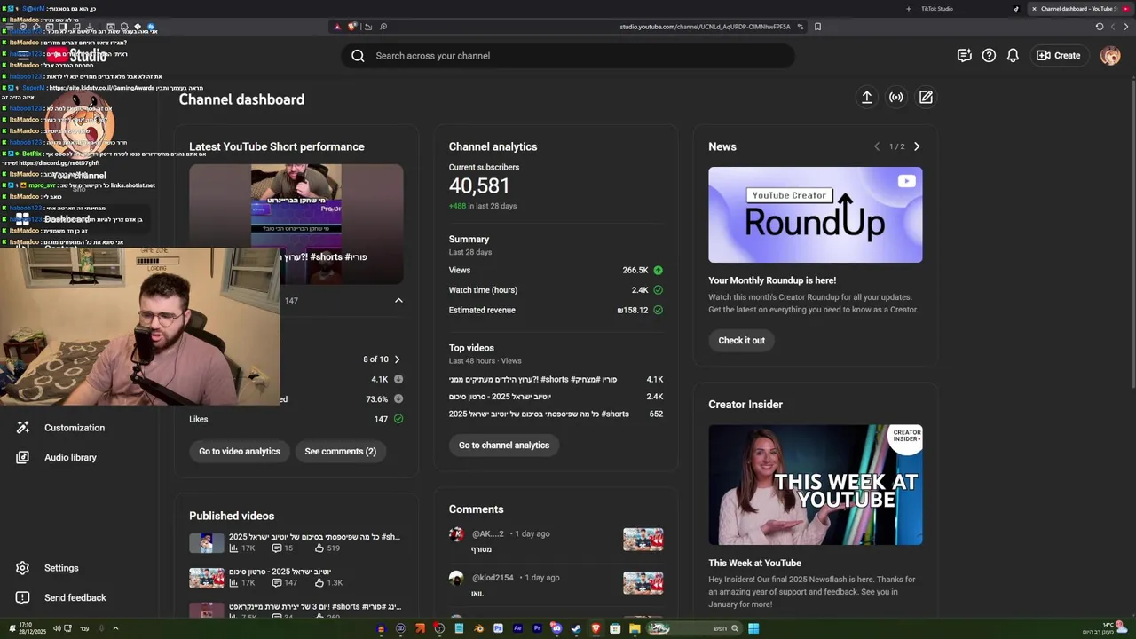Expand the system tray hidden icons
Image resolution: width=1136 pixels, height=639 pixels.
(115, 628)
